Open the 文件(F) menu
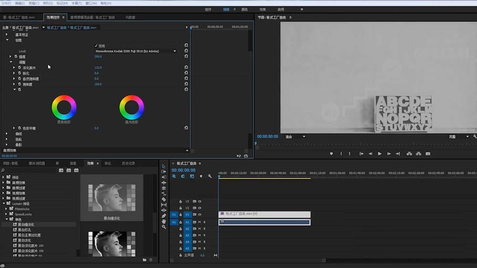The image size is (477, 268). point(7,3)
